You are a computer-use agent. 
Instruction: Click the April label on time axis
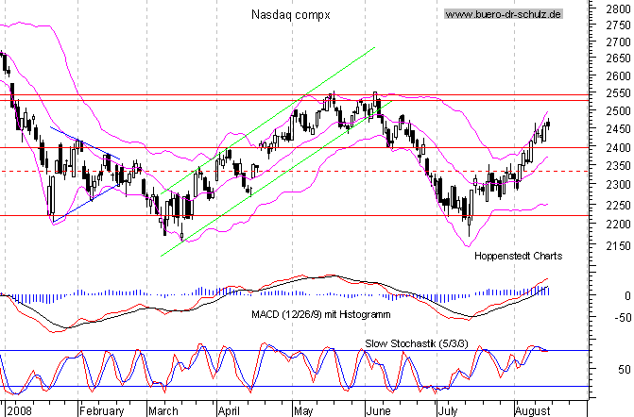[231, 410]
